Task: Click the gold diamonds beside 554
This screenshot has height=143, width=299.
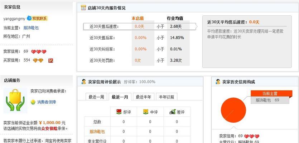Action: [38, 60]
